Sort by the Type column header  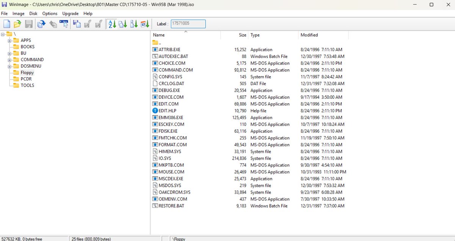[273, 35]
